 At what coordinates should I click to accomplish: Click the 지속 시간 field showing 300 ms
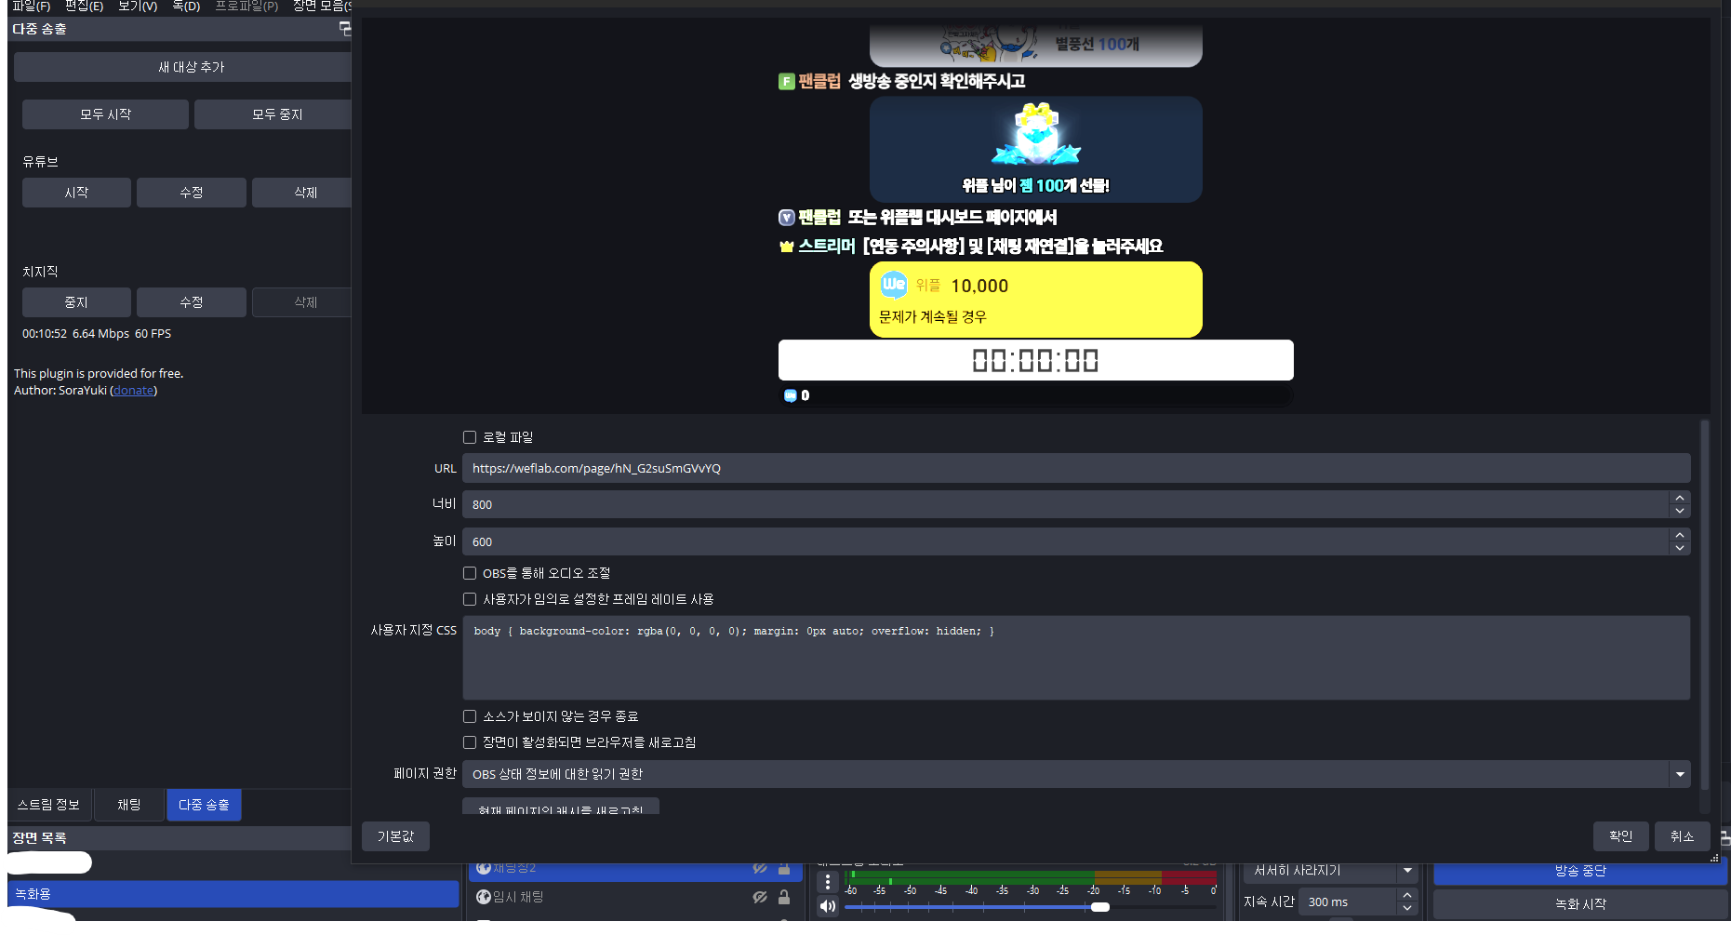(x=1347, y=902)
